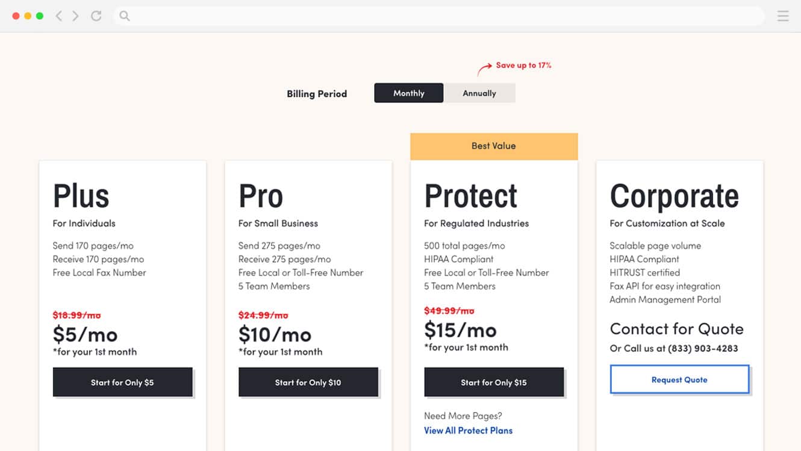Switch billing period to Annually
The height and width of the screenshot is (451, 801).
click(x=480, y=93)
